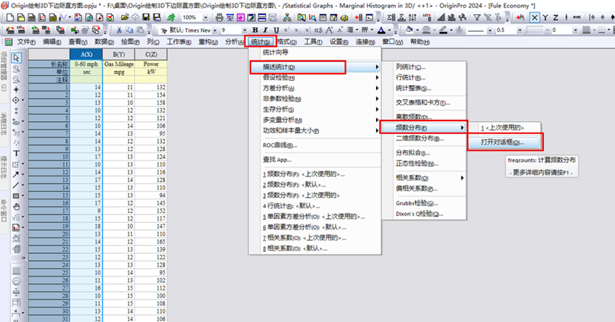Apply Underline text formatting
Image resolution: width=615 pixels, height=322 pixels.
pos(276,30)
